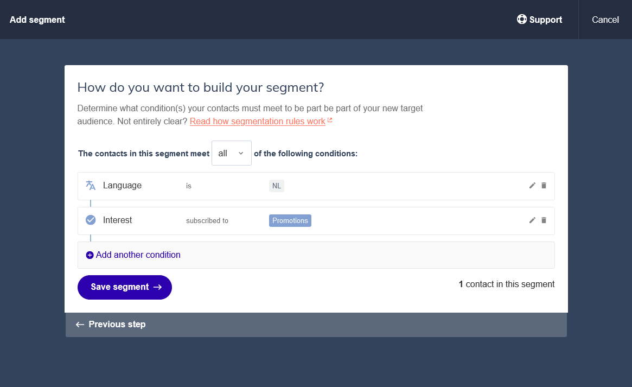Click the 'How do you want to build your segment?' heading

click(x=201, y=87)
